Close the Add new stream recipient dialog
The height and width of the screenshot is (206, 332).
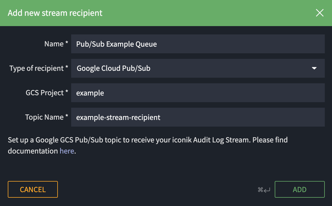click(x=319, y=13)
